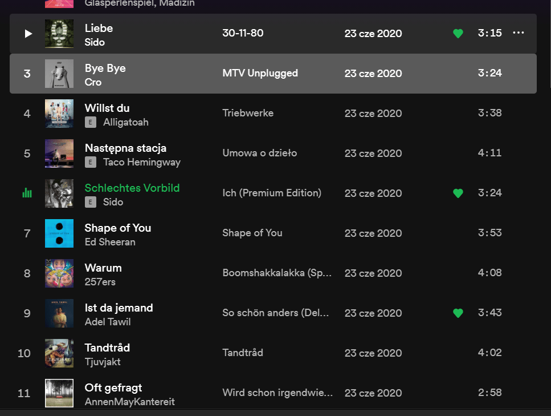This screenshot has width=551, height=416.
Task: Click the explicit badge beside Taco Hemingway
Action: point(90,162)
